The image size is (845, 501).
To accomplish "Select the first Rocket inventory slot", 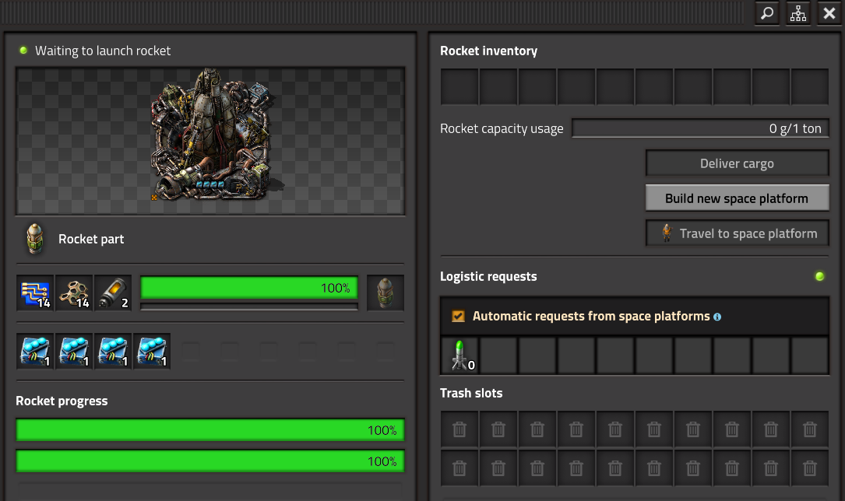I will (459, 86).
